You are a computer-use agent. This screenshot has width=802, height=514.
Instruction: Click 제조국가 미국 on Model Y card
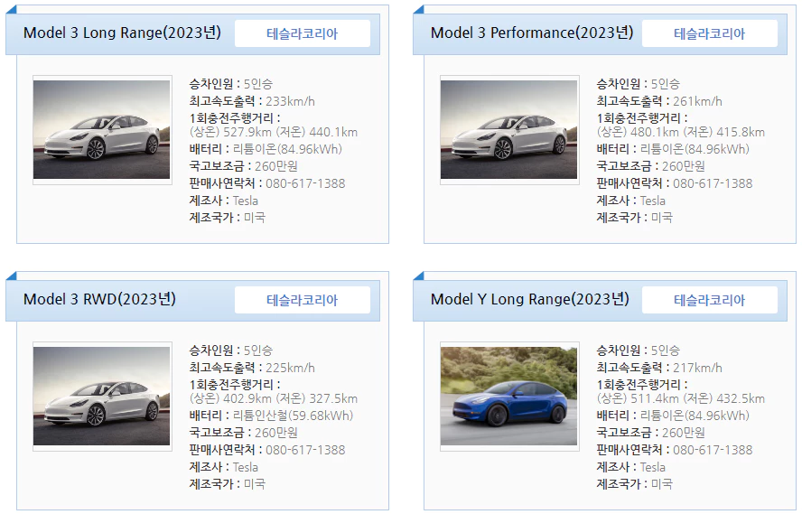point(635,484)
